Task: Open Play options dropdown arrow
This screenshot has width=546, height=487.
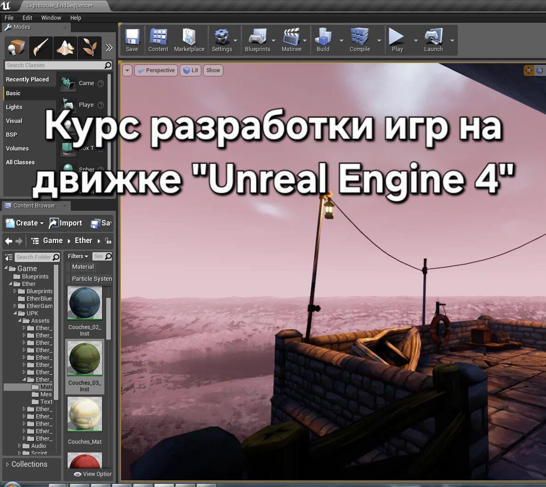Action: 416,41
